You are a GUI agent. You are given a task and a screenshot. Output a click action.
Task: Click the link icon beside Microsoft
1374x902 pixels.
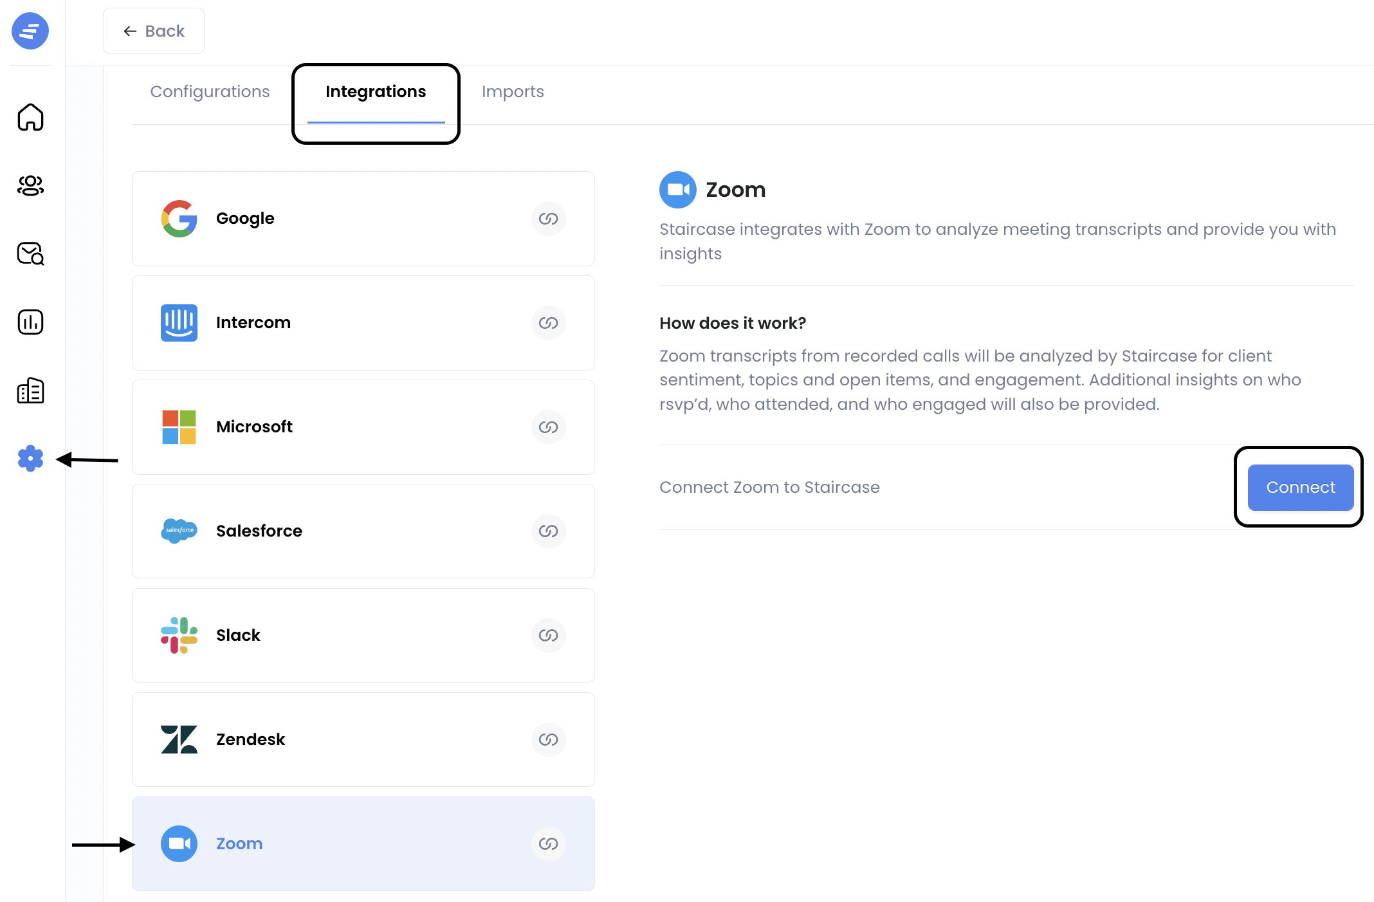[548, 427]
